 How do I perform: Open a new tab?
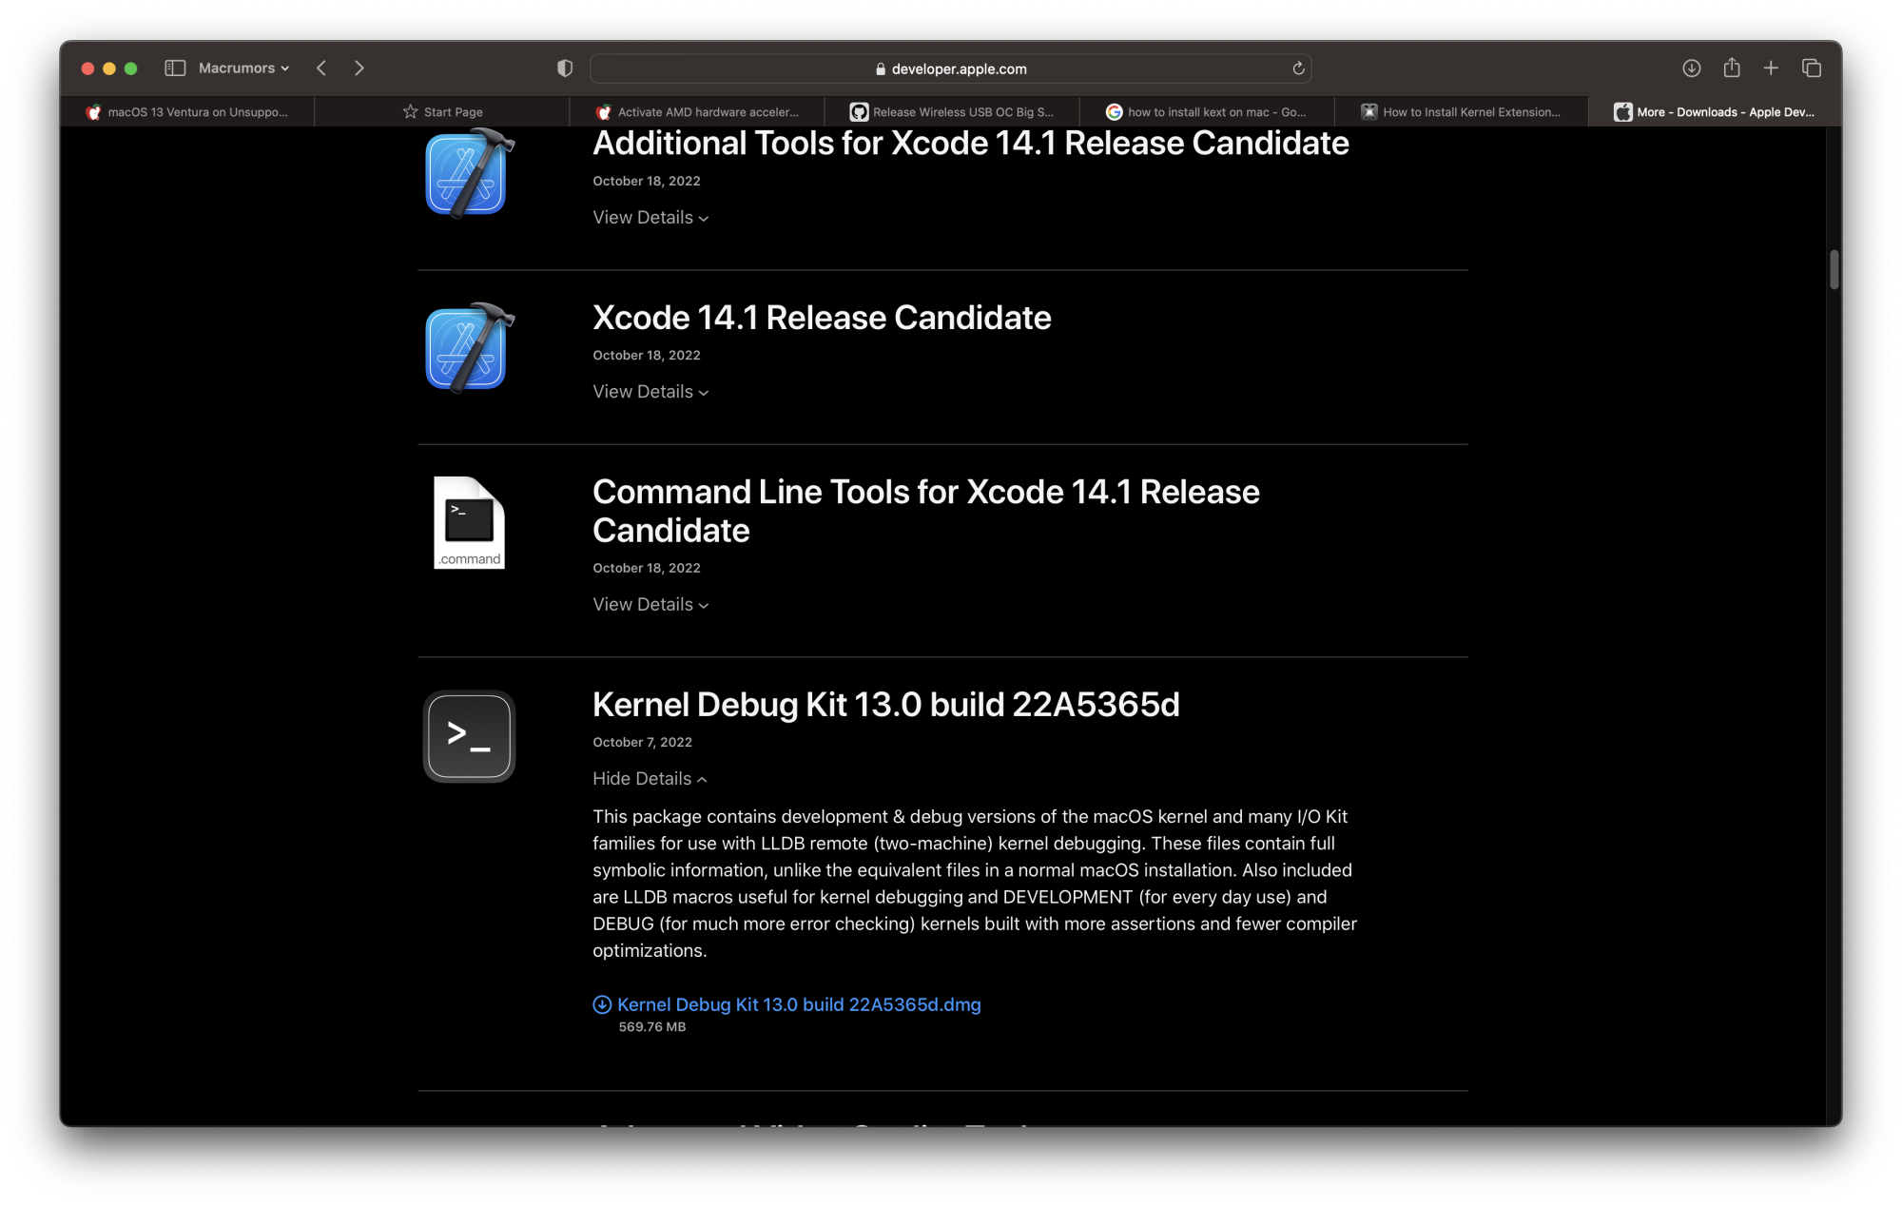1771,68
